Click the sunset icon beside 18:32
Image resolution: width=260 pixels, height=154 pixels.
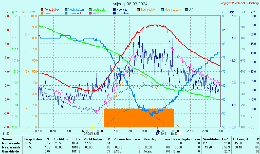tap(179, 133)
